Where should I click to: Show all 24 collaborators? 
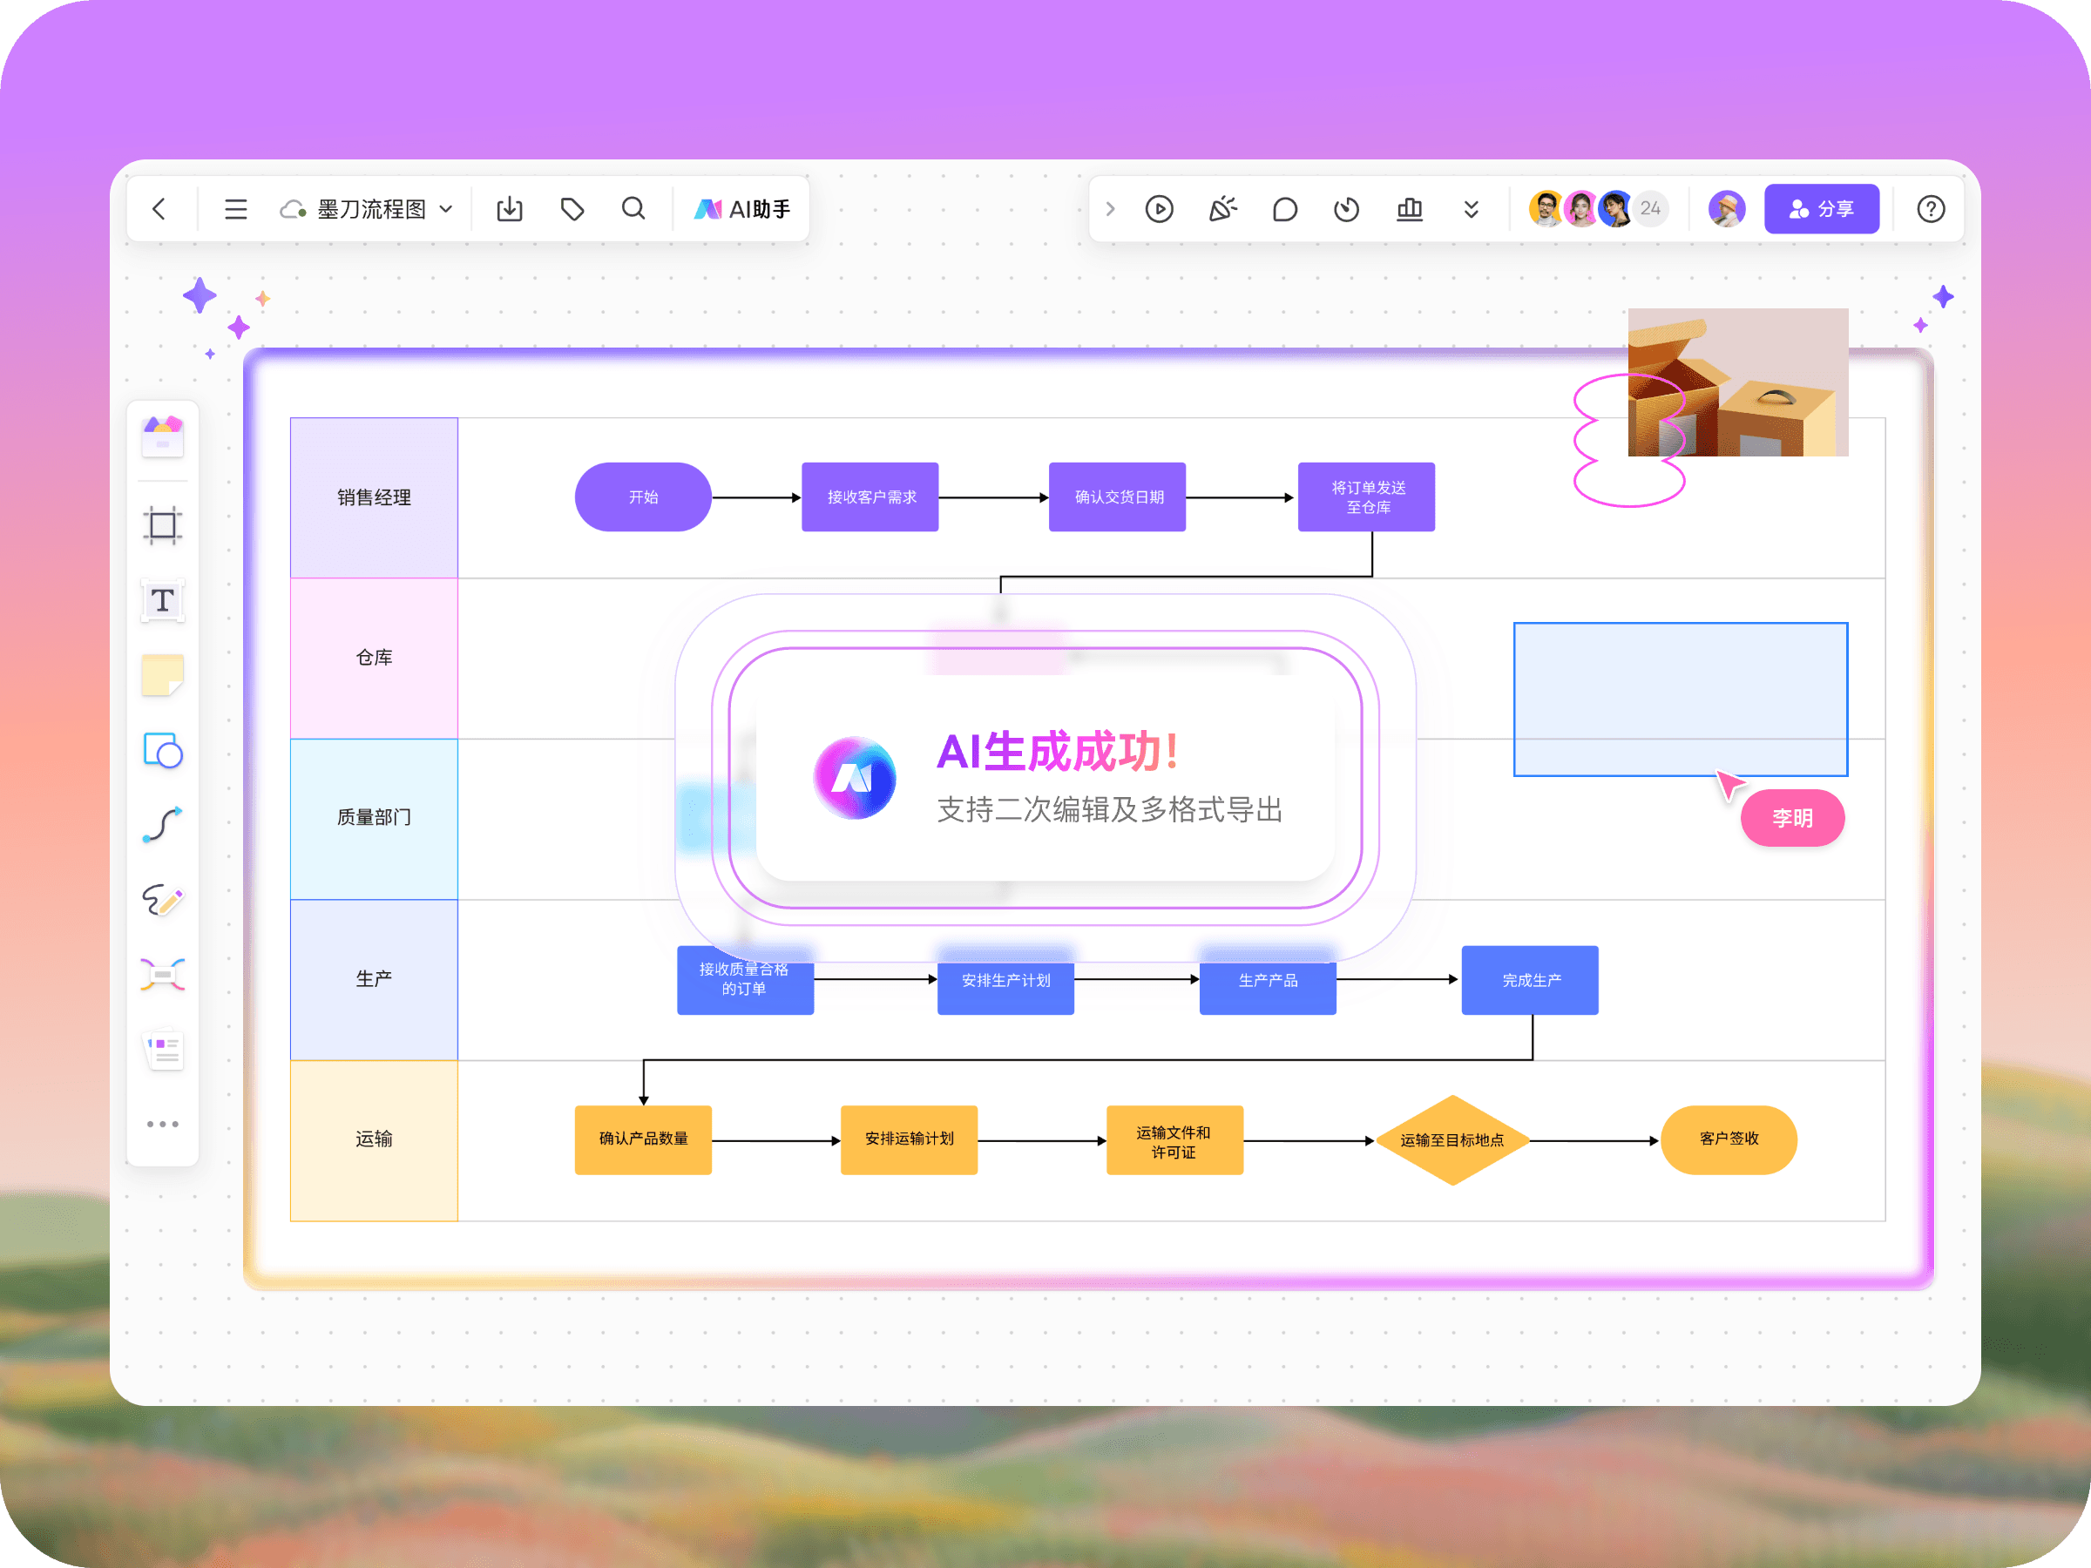coord(1650,209)
